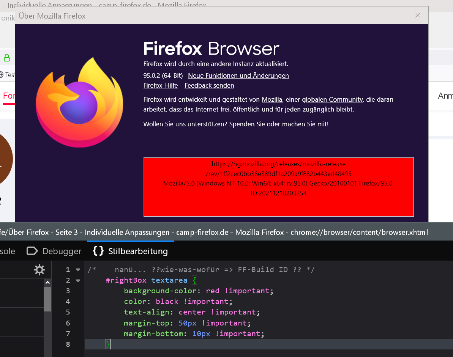453x357 pixels.
Task: Click the Spenden Sie link
Action: coord(247,124)
